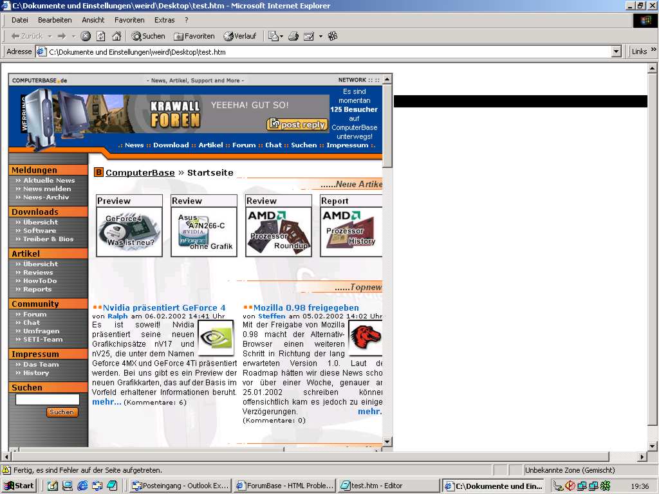Stop page loading with the stop icon
Screen dimensions: 659x494
(86, 36)
